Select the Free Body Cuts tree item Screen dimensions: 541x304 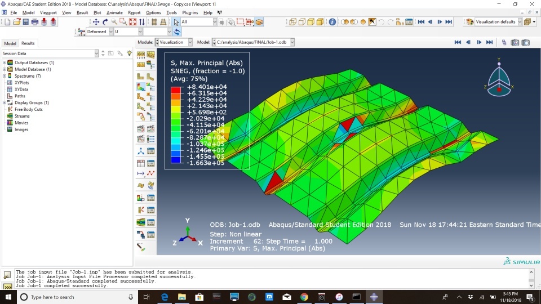29,109
